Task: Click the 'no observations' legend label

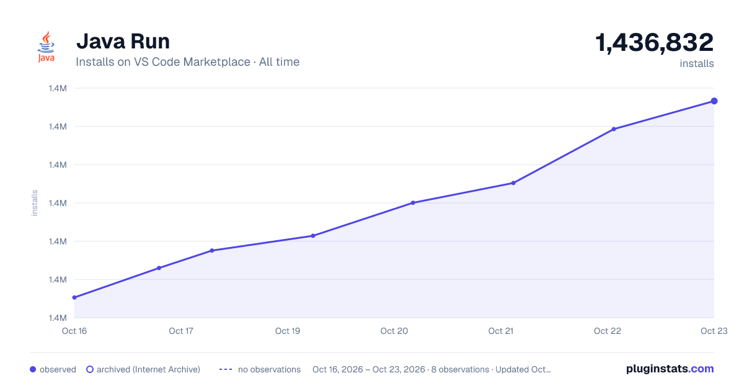Action: coord(269,369)
